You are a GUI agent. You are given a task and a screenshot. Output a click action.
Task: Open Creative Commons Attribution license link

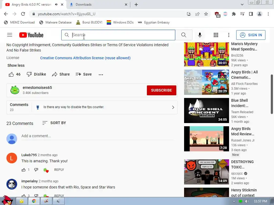pos(85,58)
